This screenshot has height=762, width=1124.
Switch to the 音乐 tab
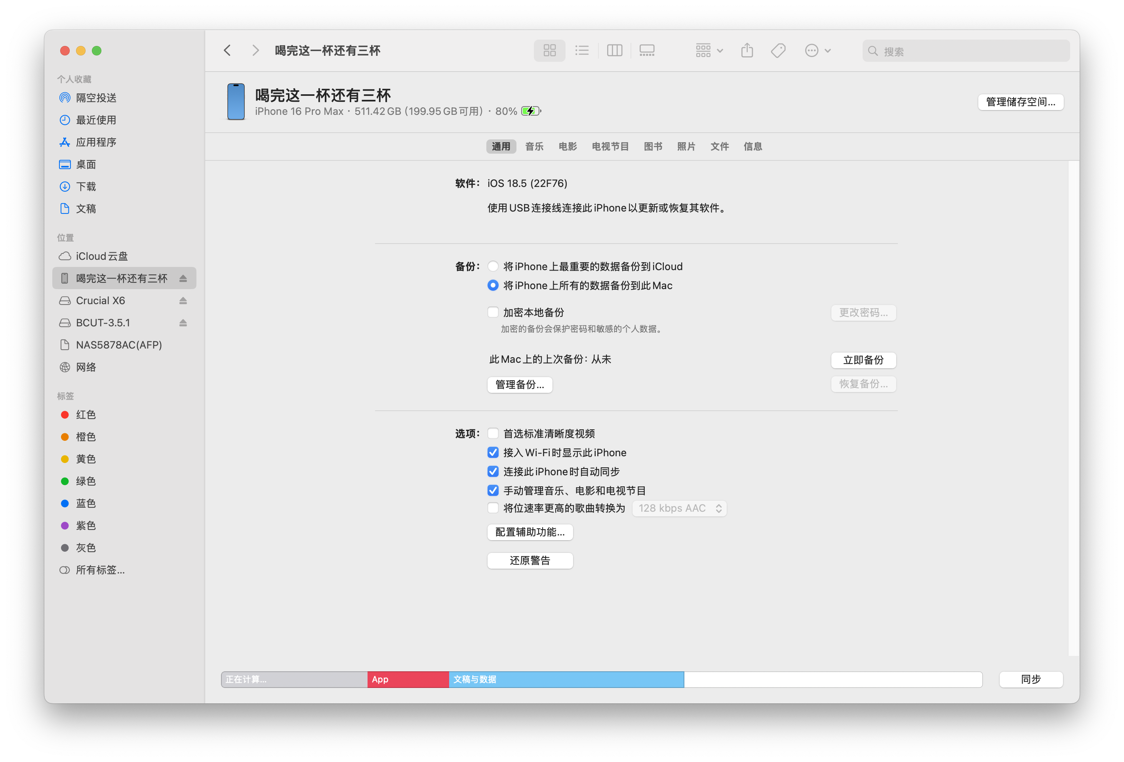[x=534, y=147]
